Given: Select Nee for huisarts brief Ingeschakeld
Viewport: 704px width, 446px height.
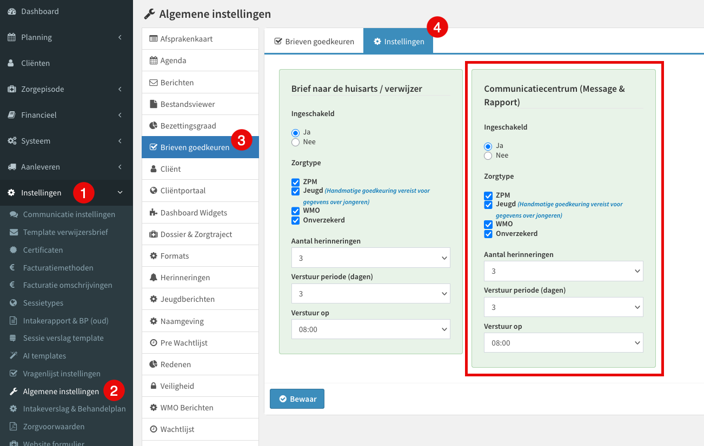Looking at the screenshot, I should click(295, 142).
